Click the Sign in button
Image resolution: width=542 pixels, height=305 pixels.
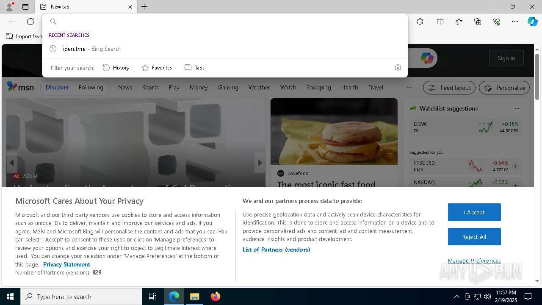506,58
